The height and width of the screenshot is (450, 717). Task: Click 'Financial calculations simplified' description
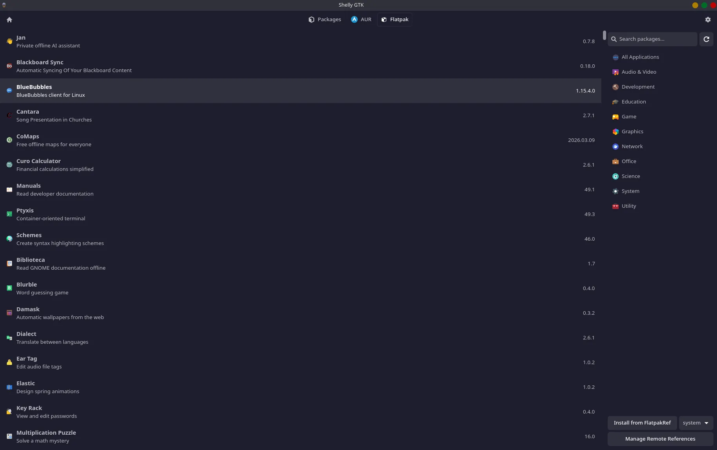pyautogui.click(x=55, y=169)
